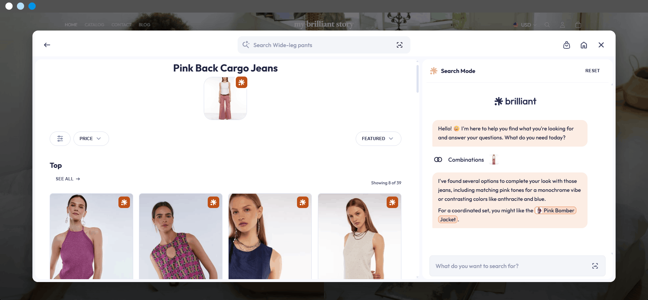Click brilliant badge on the navy sleeveless top
The height and width of the screenshot is (300, 648).
303,202
